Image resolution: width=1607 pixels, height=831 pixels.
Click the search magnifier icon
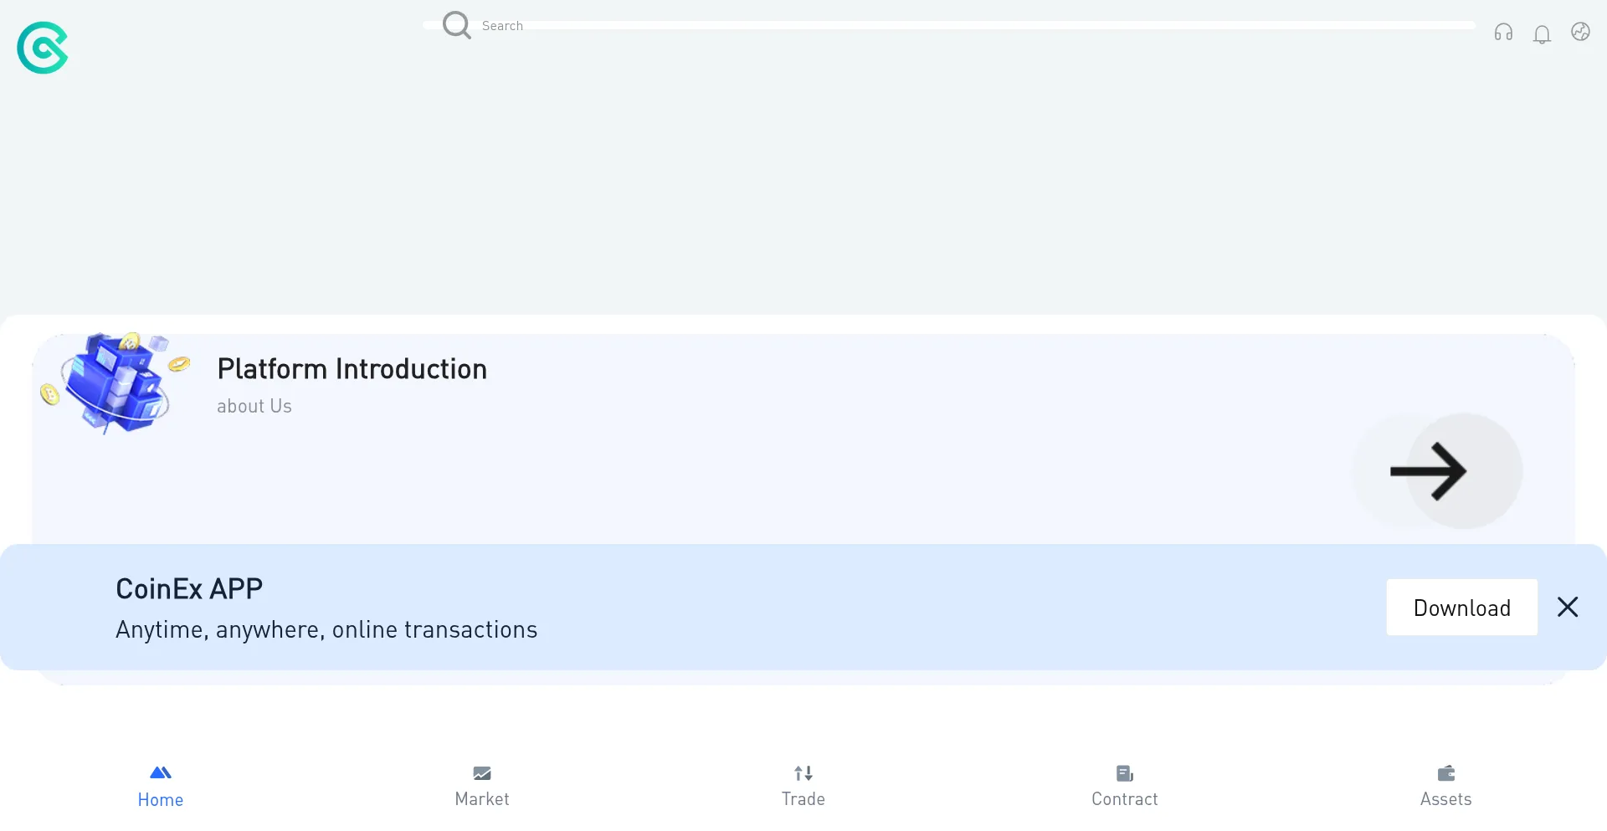(456, 25)
